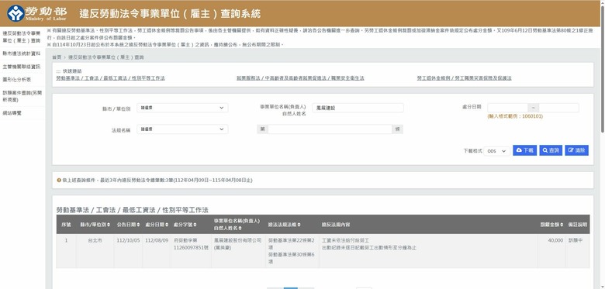Screen dimensions: 605x289
Task: Click the section heading 勞動基準法 / 工會法 / 最低工資法
Action: [133, 210]
